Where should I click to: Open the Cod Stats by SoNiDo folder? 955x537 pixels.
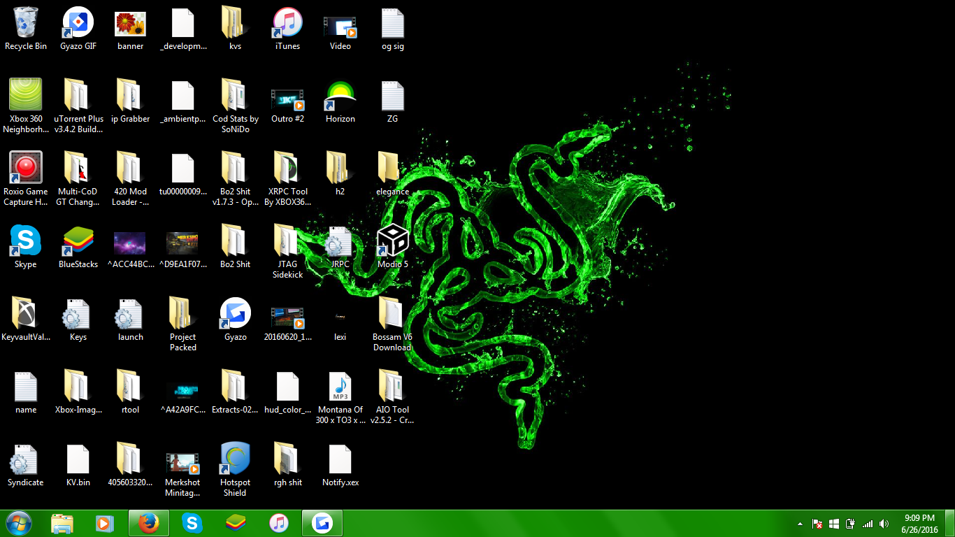235,106
